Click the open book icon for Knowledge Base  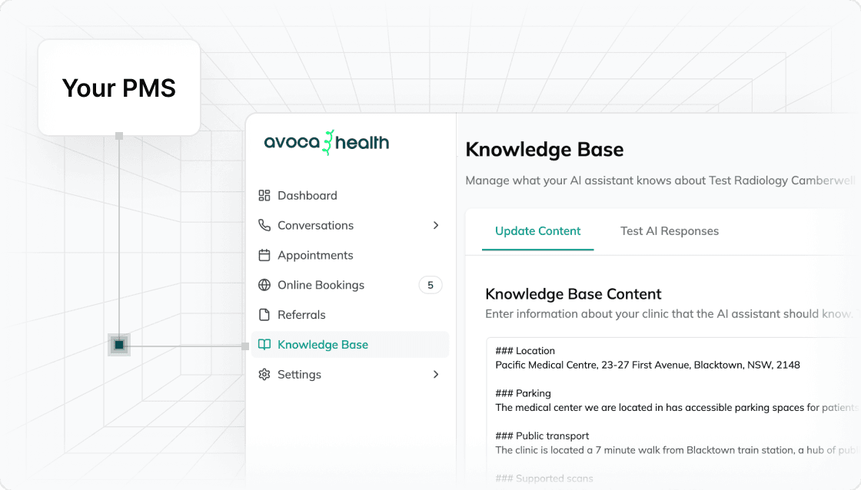(264, 345)
